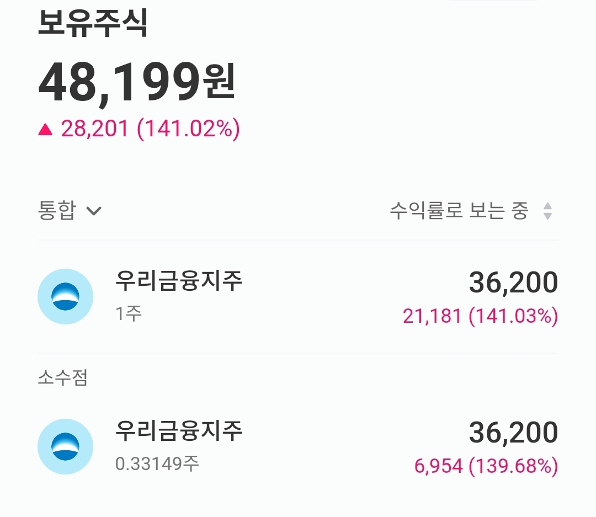Expand the 통합 chevron arrow
This screenshot has height=517, width=596.
(x=94, y=211)
